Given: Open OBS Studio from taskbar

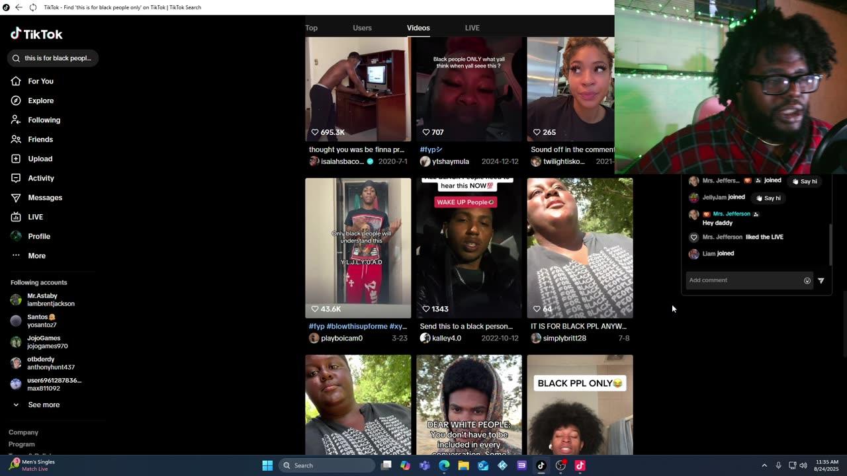Looking at the screenshot, I should pos(560,465).
